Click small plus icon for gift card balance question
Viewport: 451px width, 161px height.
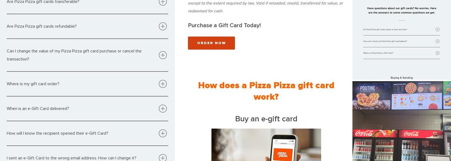pyautogui.click(x=437, y=41)
